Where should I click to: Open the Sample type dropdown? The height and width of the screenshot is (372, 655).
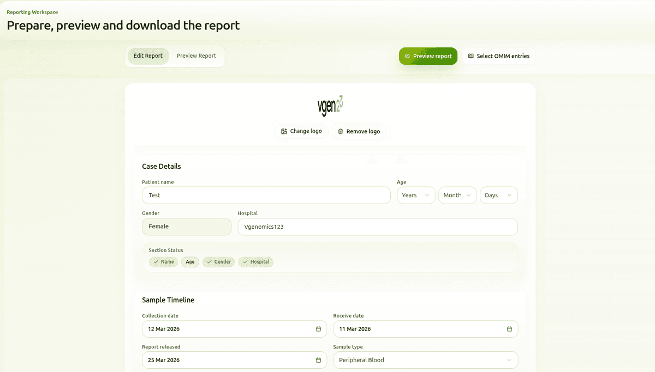[425, 360]
